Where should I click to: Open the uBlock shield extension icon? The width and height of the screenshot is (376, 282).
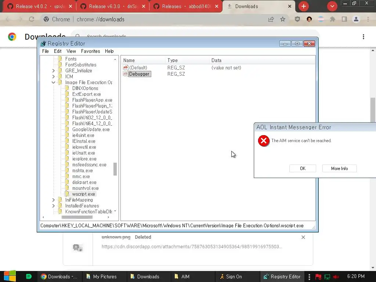click(x=297, y=19)
